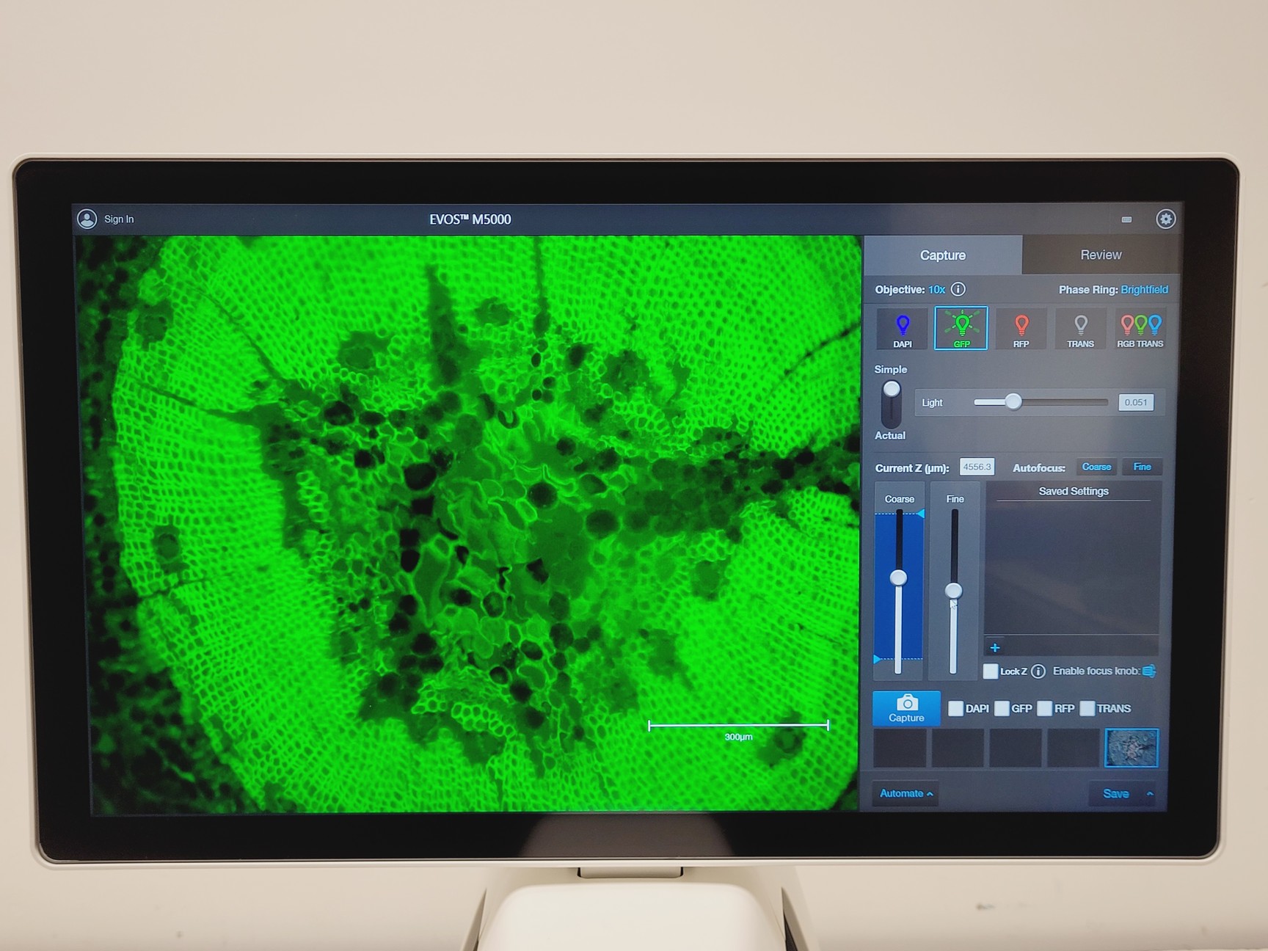Screen dimensions: 1268x951
Task: Switch to the Review tab
Action: (x=1100, y=255)
